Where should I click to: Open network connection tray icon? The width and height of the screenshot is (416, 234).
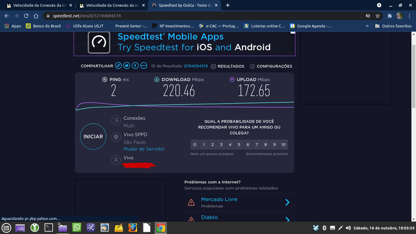(x=340, y=228)
